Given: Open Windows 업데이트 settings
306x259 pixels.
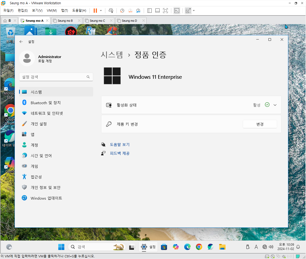Looking at the screenshot, I should coord(56,198).
